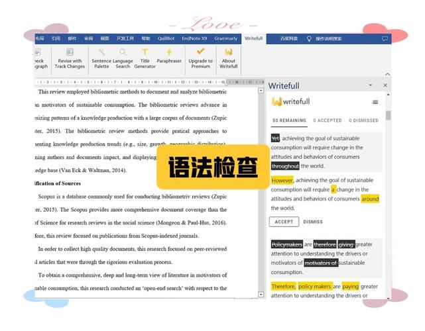Screen dimensions: 425x331
Task: Click the highlighted word 'Therefore,'
Action: pos(284,287)
